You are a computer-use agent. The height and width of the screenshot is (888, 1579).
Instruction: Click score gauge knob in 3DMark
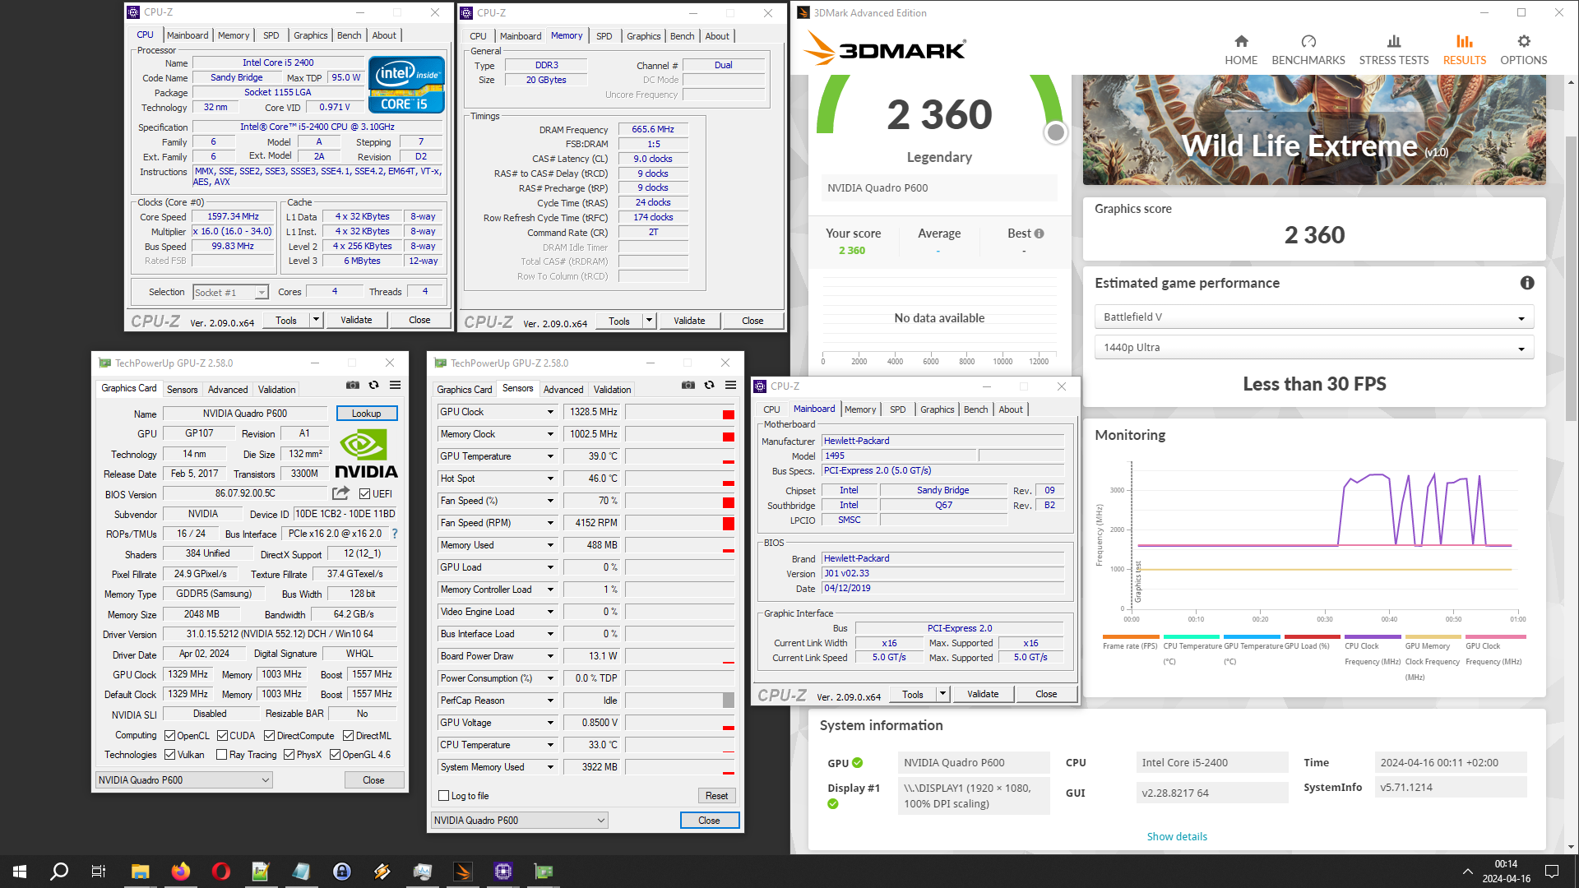point(1055,132)
